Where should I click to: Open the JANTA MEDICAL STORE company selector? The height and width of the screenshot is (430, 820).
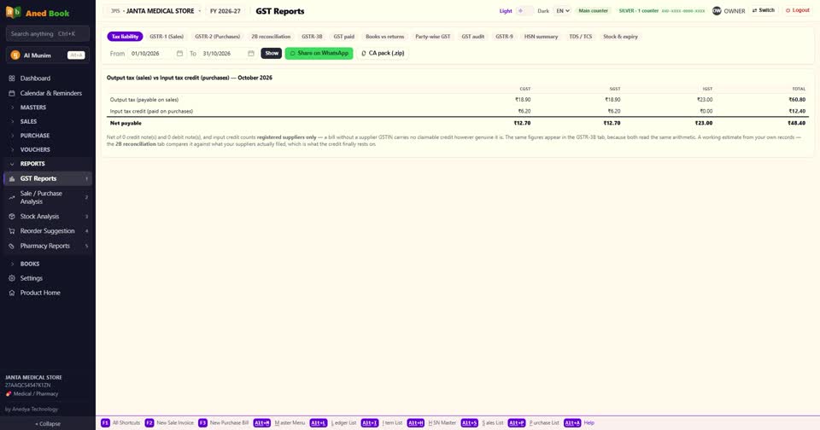pyautogui.click(x=155, y=11)
